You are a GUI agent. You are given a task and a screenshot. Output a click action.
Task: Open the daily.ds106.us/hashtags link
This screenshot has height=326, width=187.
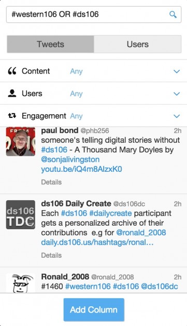tap(97, 242)
